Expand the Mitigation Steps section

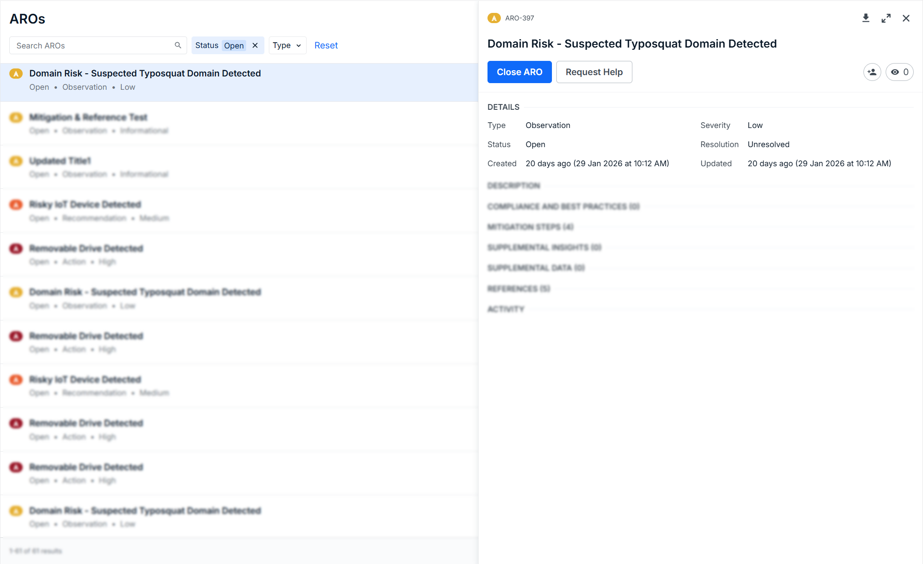pyautogui.click(x=530, y=227)
